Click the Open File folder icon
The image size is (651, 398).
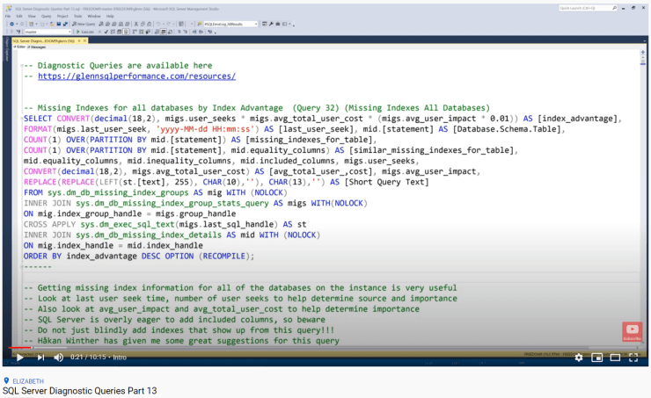[52, 24]
